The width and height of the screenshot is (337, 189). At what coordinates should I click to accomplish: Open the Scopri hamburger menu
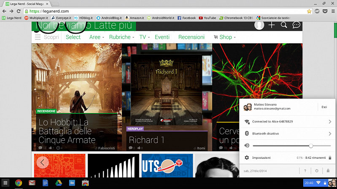tap(47, 37)
